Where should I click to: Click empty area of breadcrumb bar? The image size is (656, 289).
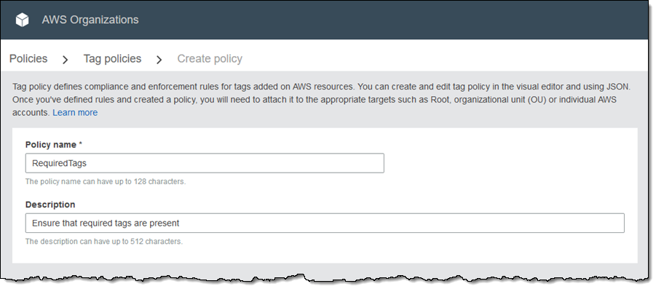point(439,58)
